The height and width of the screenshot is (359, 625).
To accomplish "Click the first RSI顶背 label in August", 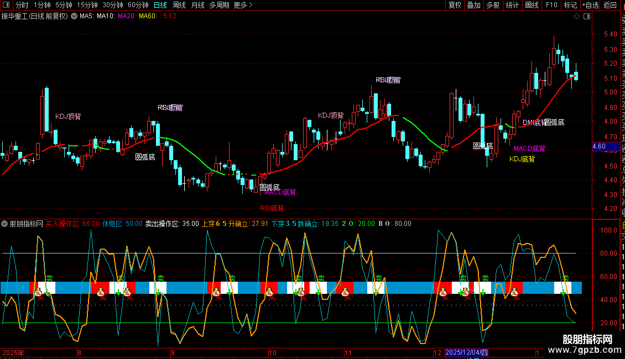I will 170,108.
